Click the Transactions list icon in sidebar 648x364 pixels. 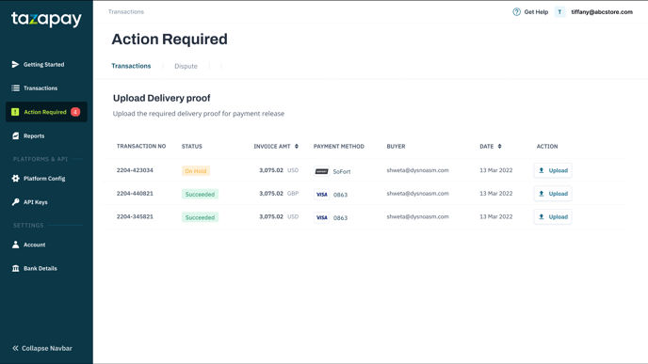[x=15, y=87]
